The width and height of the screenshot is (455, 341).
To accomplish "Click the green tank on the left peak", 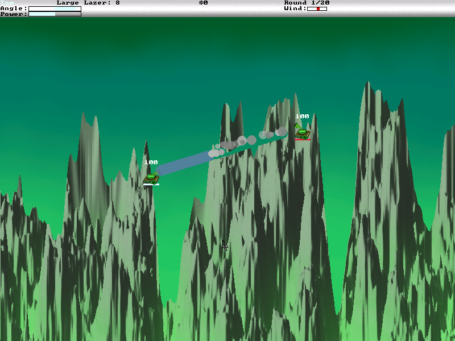I will 151,177.
